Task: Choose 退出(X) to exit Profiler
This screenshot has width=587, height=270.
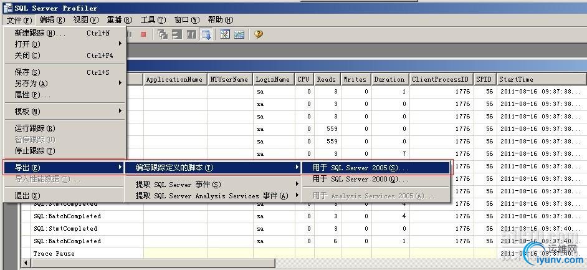Action: point(64,196)
